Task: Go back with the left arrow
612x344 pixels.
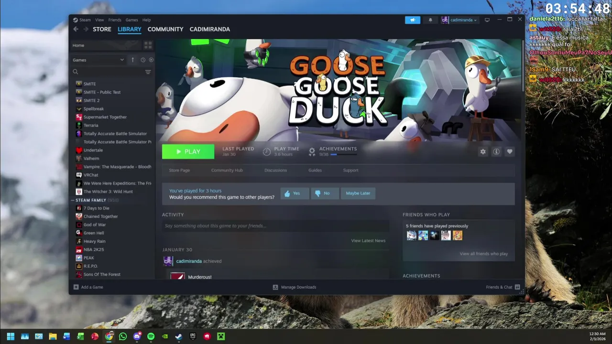Action: click(76, 29)
